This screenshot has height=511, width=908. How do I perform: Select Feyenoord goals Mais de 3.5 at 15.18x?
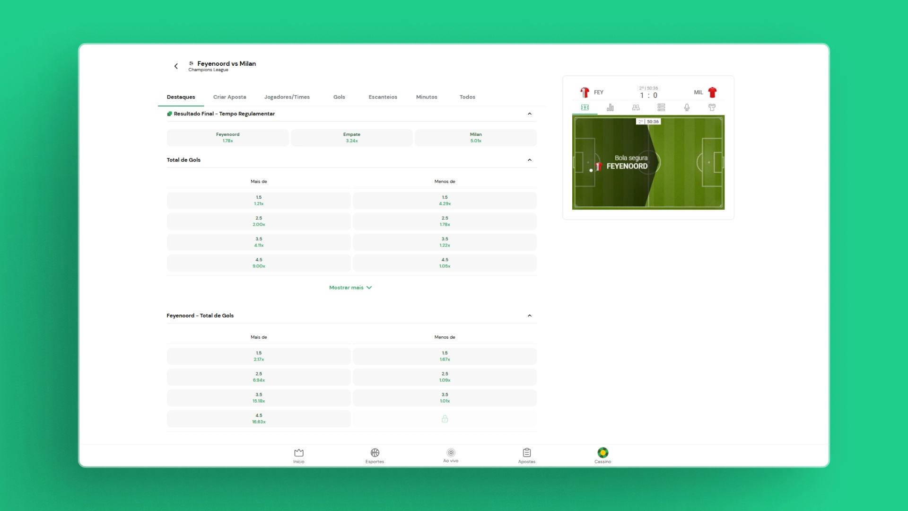point(259,398)
